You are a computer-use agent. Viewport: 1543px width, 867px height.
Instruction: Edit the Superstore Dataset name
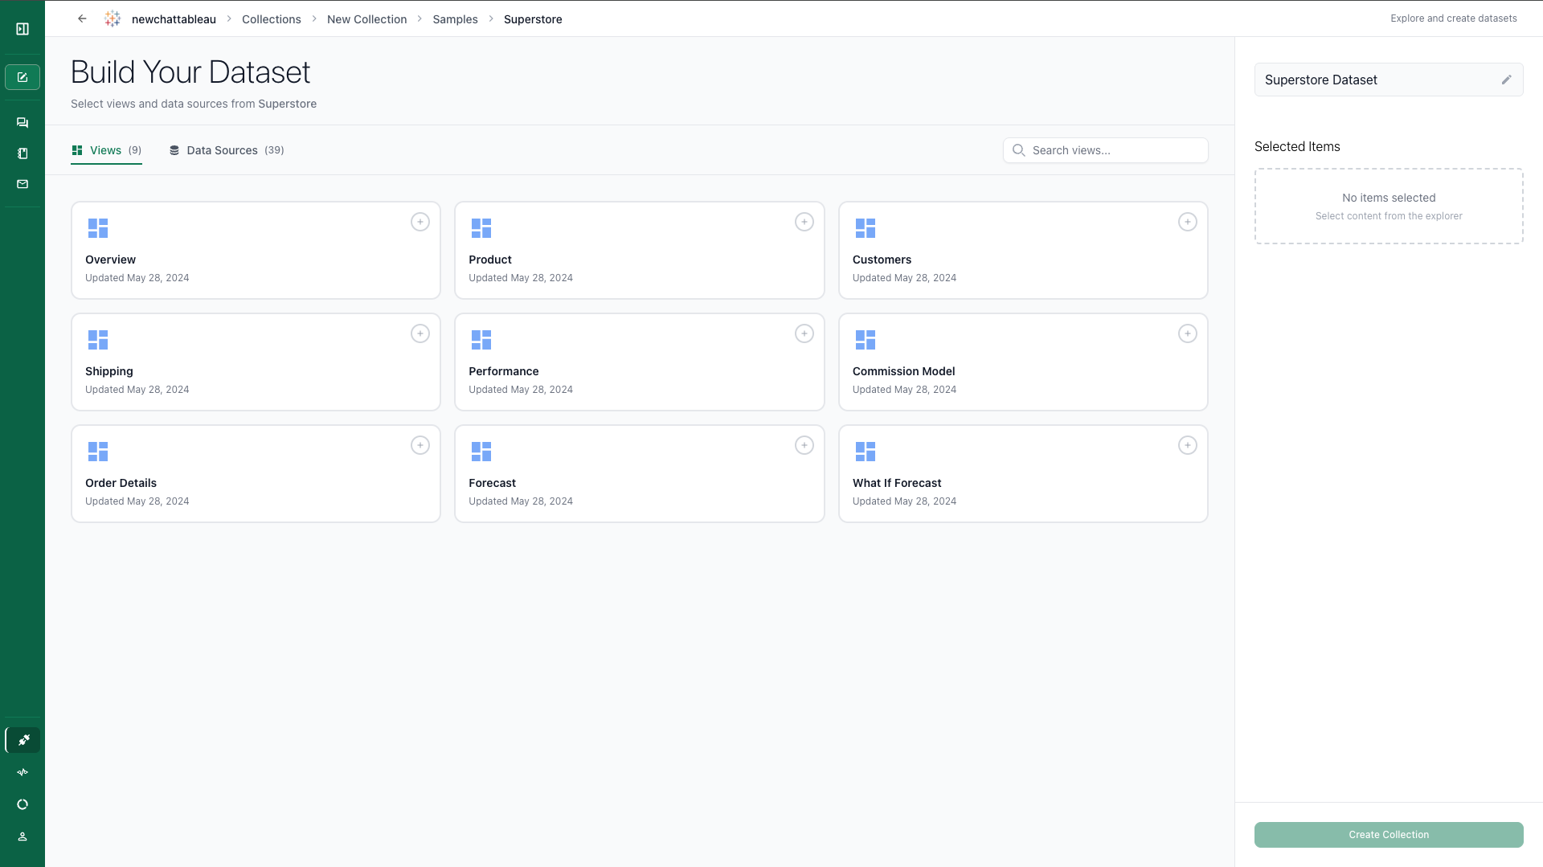1506,79
